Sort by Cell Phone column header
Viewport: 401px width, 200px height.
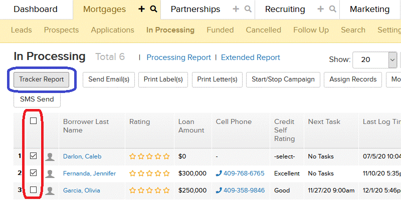coord(234,121)
